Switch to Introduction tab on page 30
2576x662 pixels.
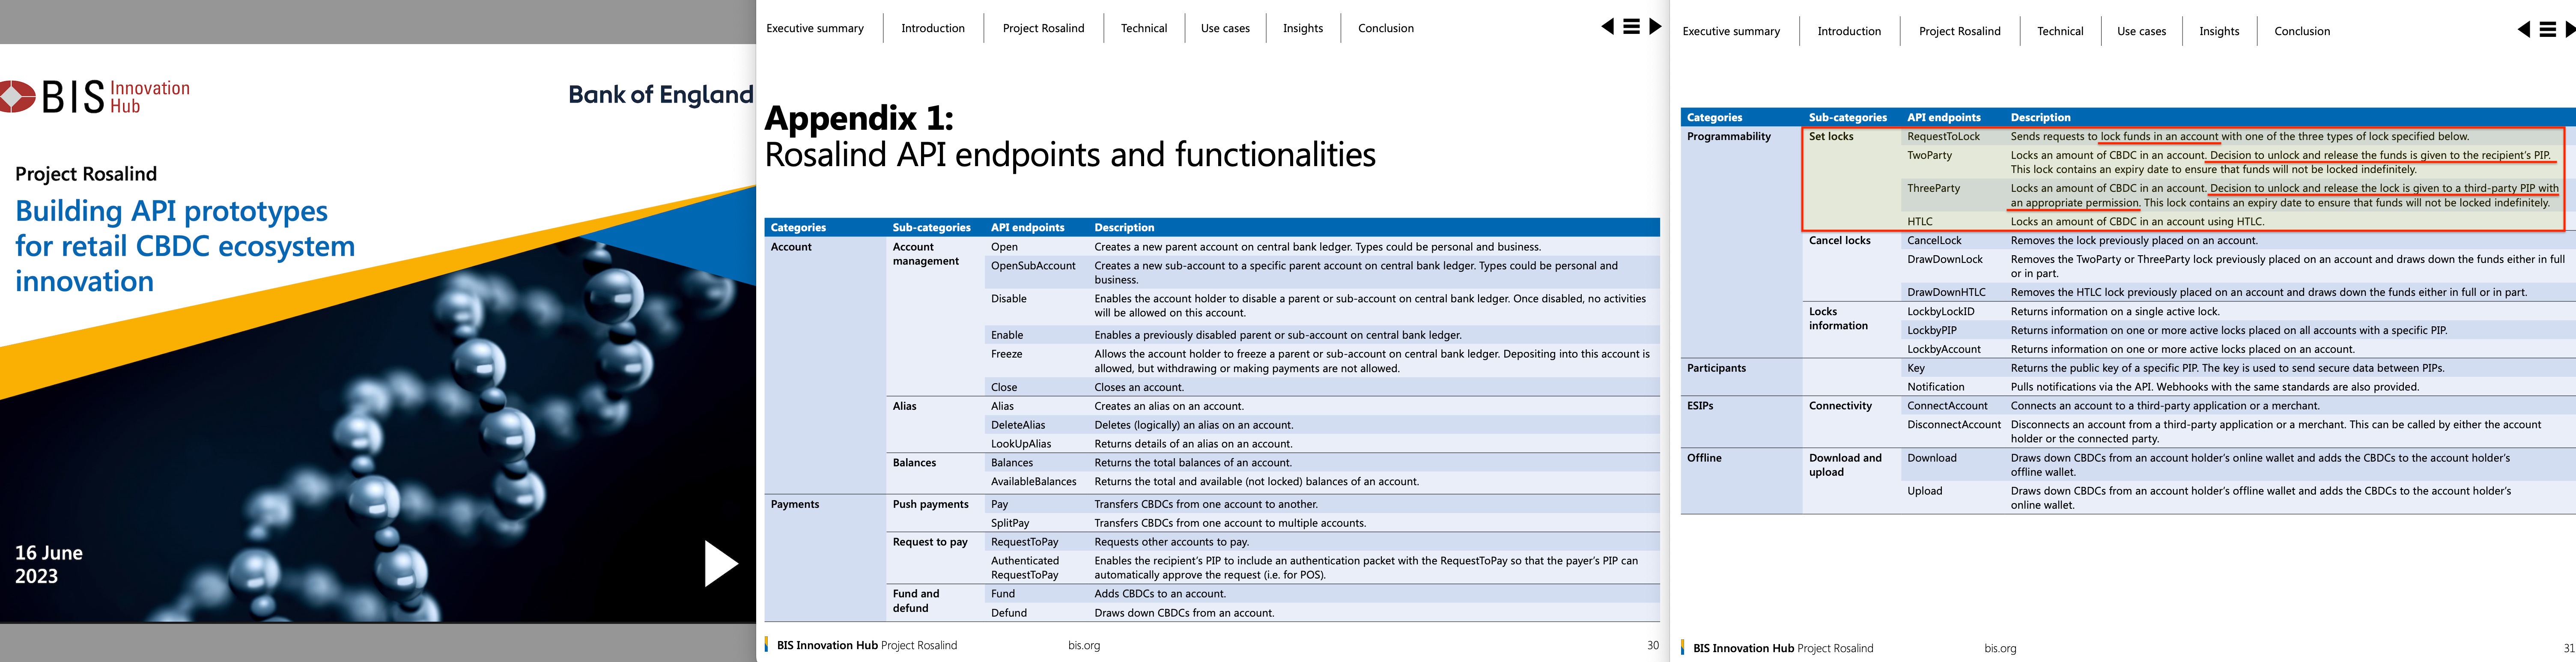[x=932, y=28]
